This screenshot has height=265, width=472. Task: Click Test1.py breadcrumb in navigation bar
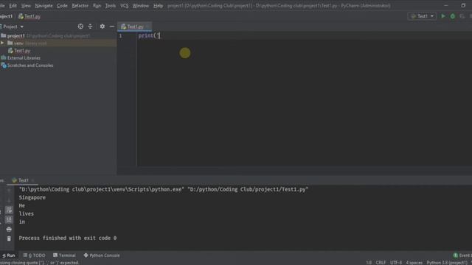click(x=29, y=16)
